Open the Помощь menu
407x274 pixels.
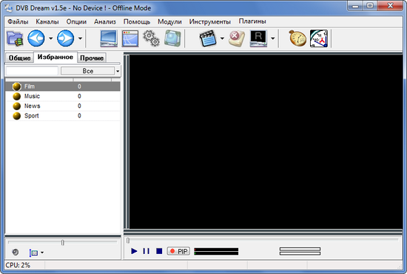[137, 21]
